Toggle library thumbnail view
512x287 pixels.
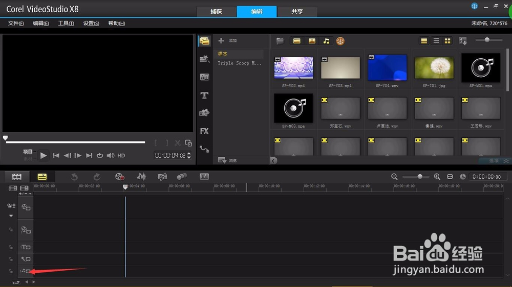tap(447, 41)
